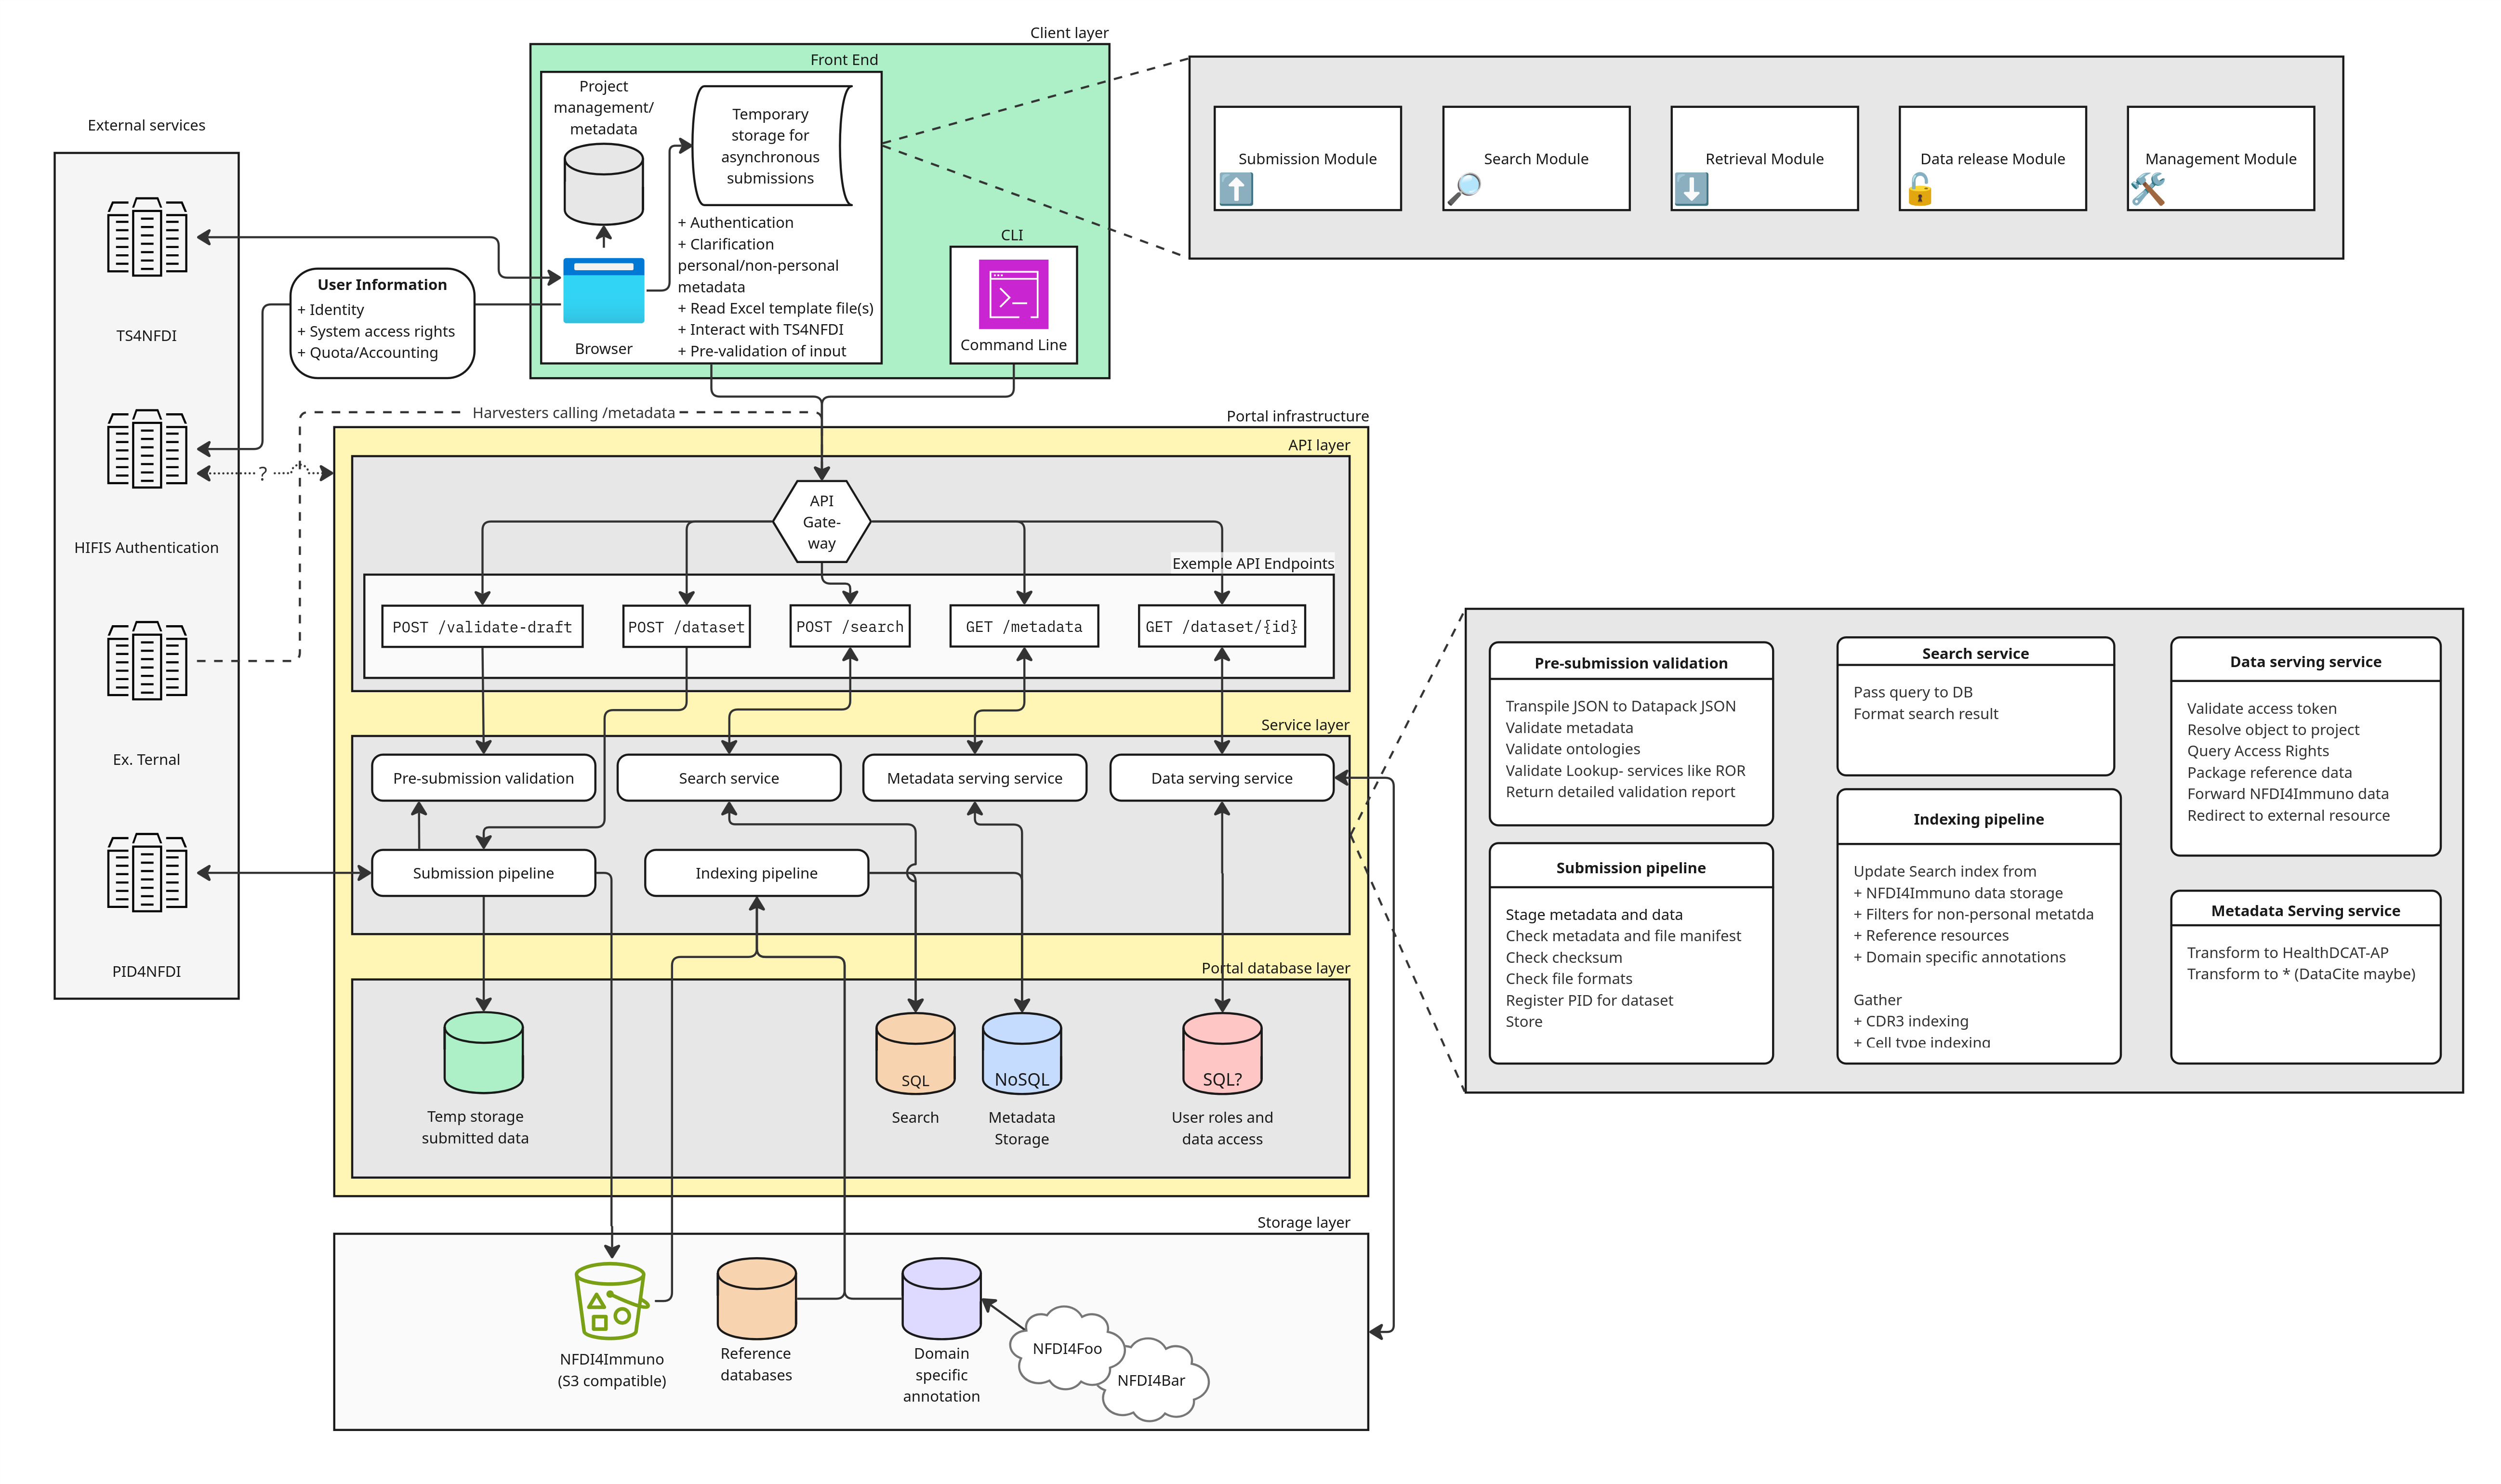Viewport: 2501px width, 1484px height.
Task: Select the User Information box
Action: [x=382, y=323]
